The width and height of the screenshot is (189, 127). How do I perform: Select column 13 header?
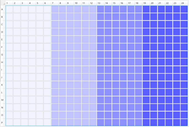click(x=101, y=3)
